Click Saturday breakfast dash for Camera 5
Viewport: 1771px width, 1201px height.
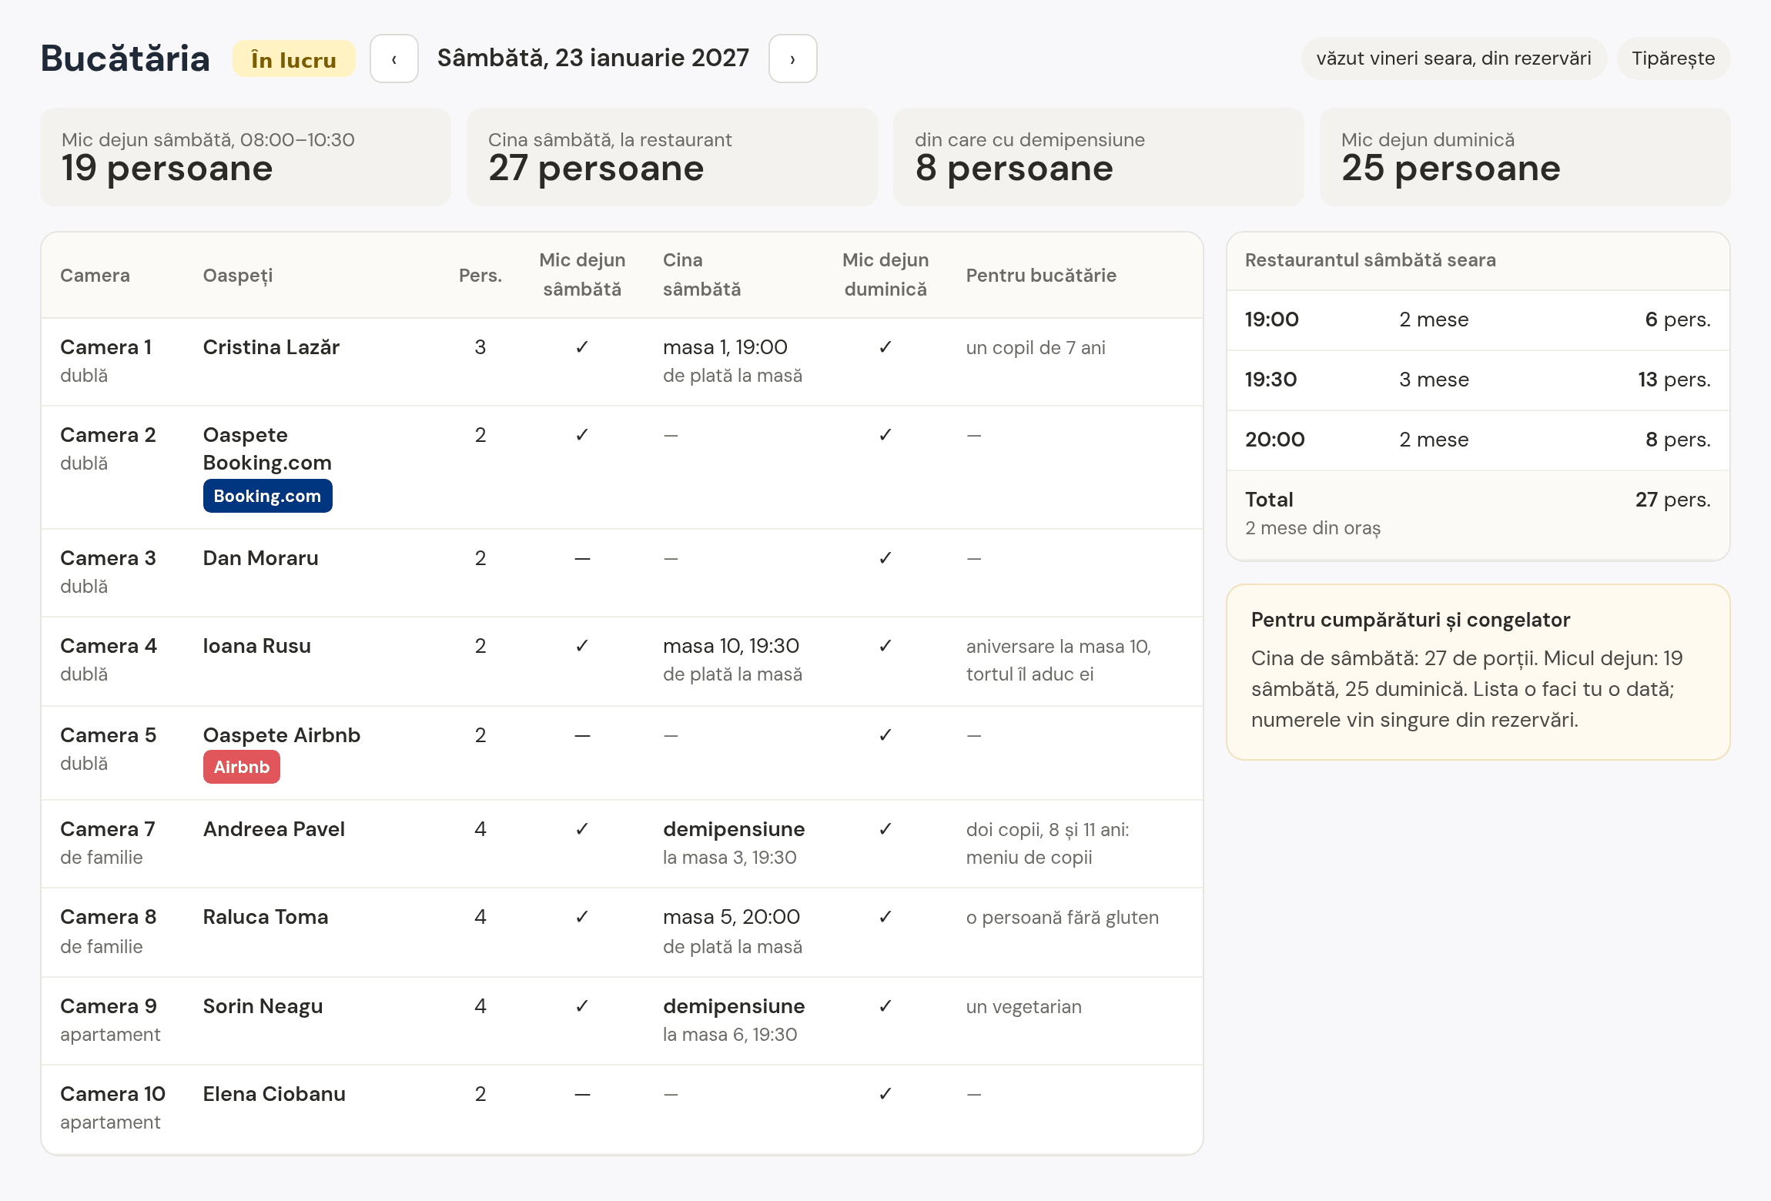[582, 735]
